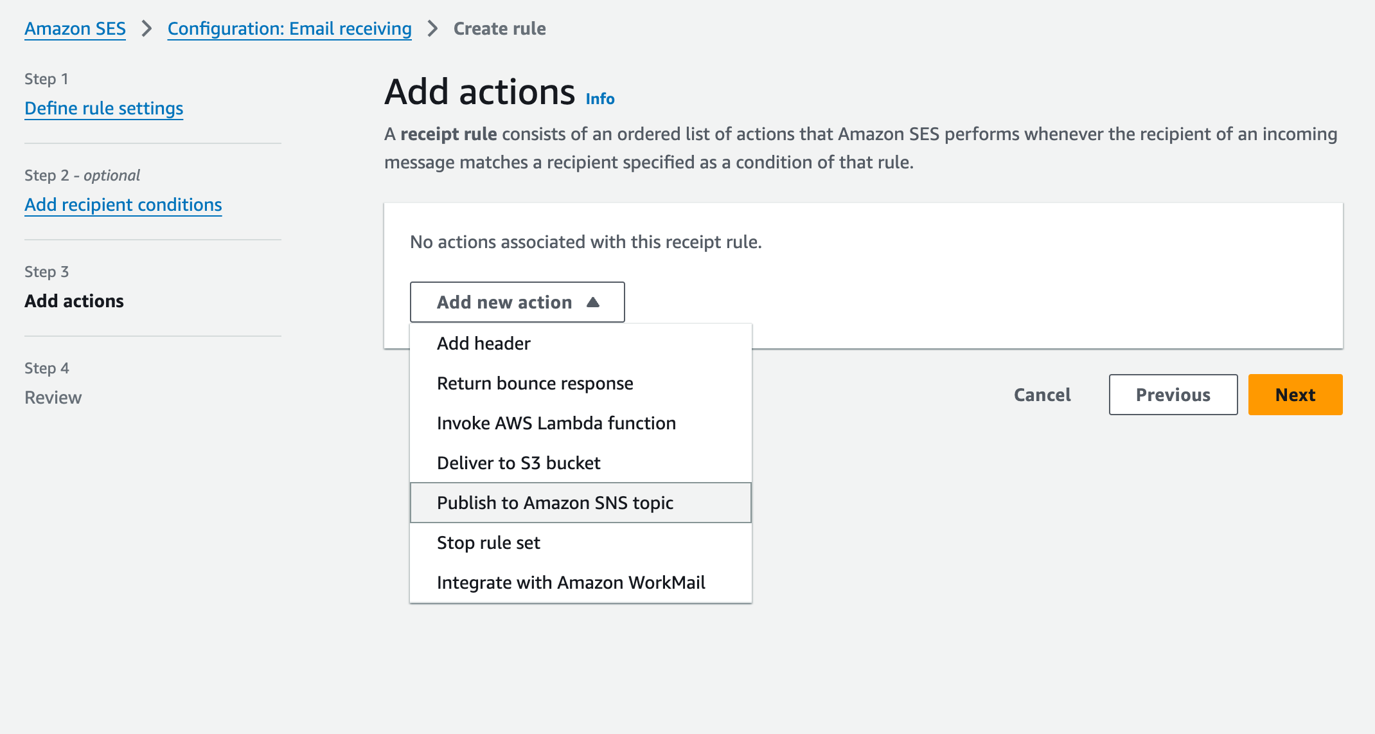Open Configuration: Email receiving breadcrumb
Viewport: 1375px width, 734px height.
point(288,28)
